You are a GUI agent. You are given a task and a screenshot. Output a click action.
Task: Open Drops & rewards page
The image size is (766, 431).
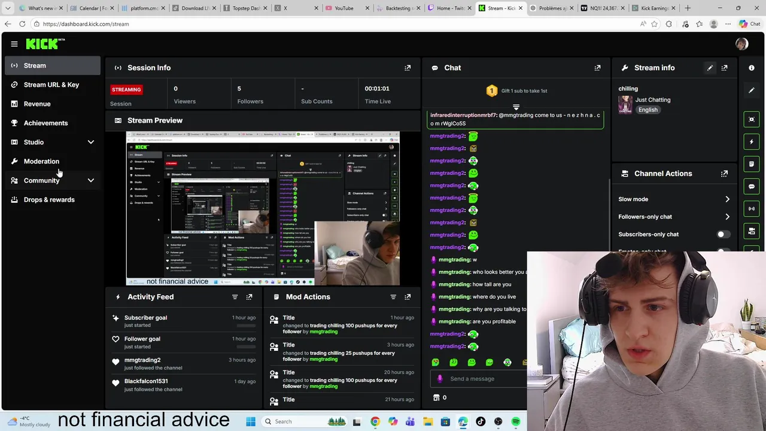(x=53, y=199)
